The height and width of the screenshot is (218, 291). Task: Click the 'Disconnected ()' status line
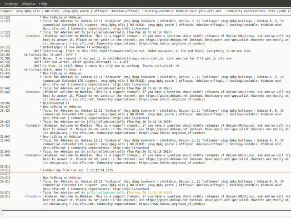coord(56,103)
